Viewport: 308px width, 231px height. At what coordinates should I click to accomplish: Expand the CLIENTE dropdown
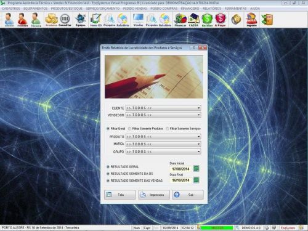click(198, 108)
